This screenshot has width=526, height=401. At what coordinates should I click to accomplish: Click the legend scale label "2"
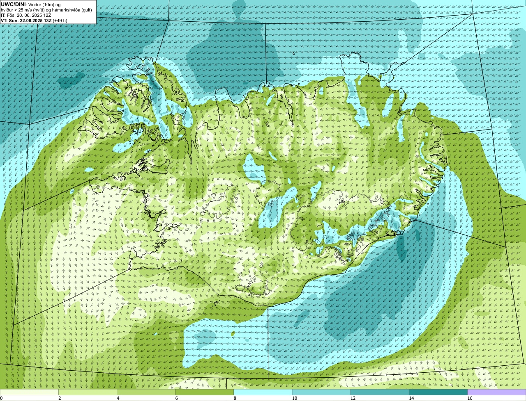tap(60, 398)
